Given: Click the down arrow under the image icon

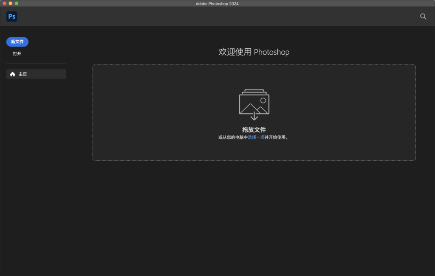Looking at the screenshot, I should tap(254, 116).
